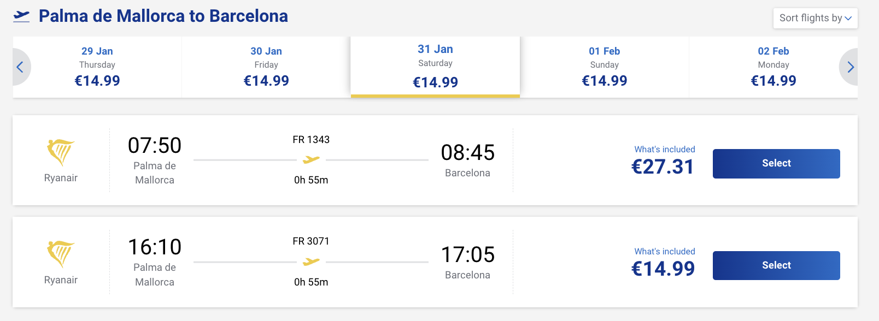The image size is (879, 321).
Task: Click the Palma de Mallorca to Barcelona heading
Action: coord(163,16)
